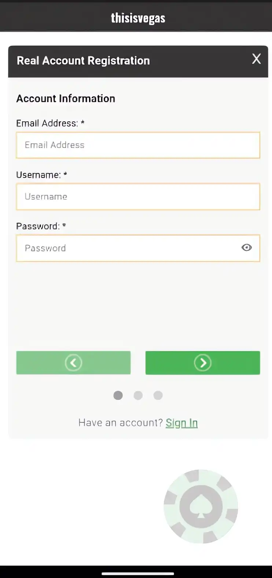Toggle password visibility eye icon
Image resolution: width=272 pixels, height=578 pixels.
tap(247, 248)
